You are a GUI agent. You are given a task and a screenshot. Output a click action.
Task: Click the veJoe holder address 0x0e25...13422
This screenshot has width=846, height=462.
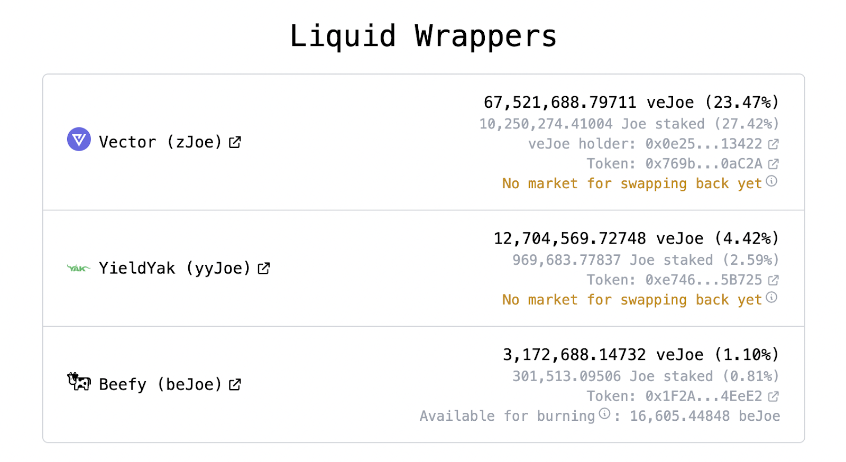tap(704, 144)
